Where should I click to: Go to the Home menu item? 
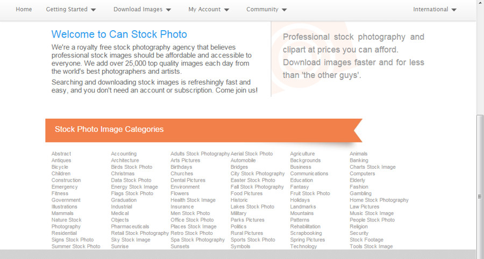24,9
